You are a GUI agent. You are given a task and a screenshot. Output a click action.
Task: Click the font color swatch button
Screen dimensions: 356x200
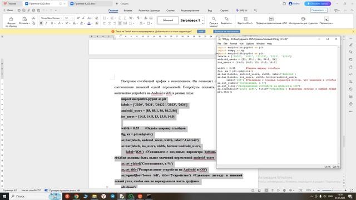tap(89, 23)
